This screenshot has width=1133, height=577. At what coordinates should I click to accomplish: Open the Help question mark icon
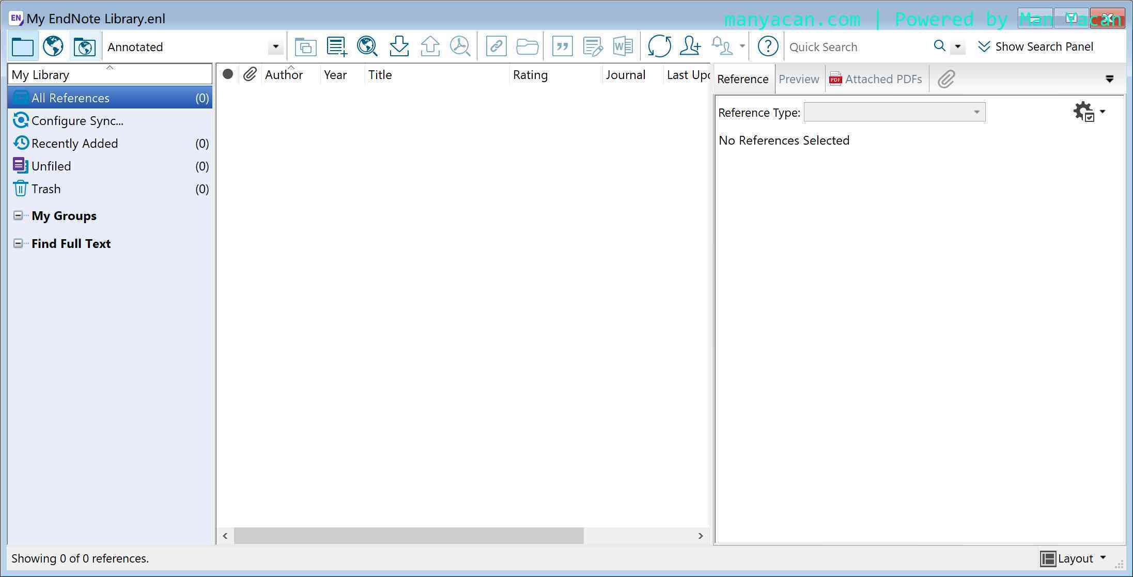pos(768,46)
